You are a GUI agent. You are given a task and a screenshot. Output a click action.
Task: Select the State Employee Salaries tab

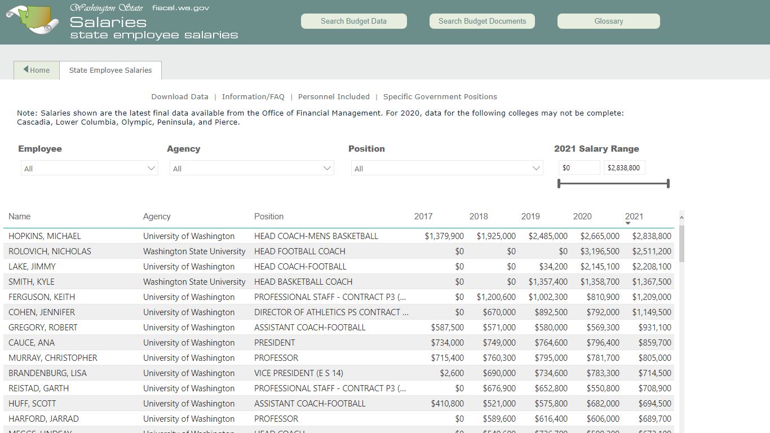tap(110, 70)
